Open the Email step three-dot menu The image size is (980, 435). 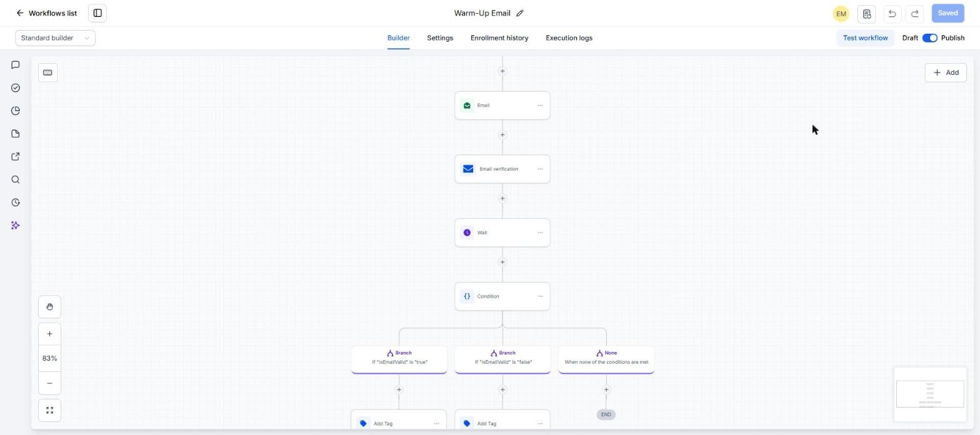[x=540, y=105]
